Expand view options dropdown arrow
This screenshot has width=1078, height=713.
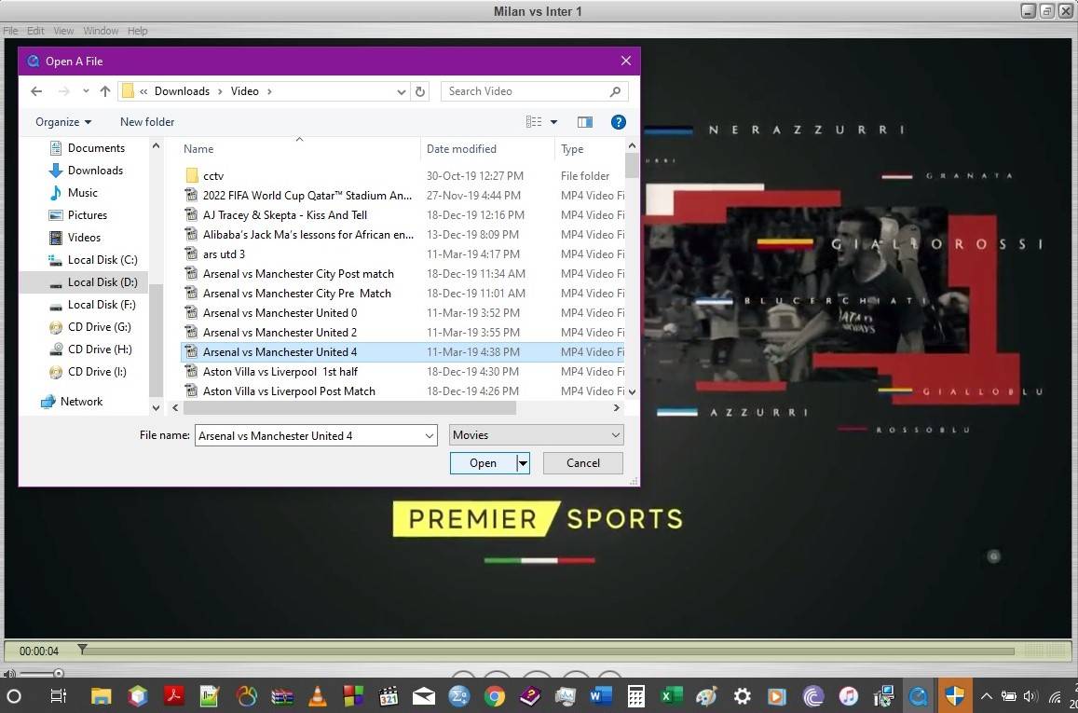pos(554,122)
